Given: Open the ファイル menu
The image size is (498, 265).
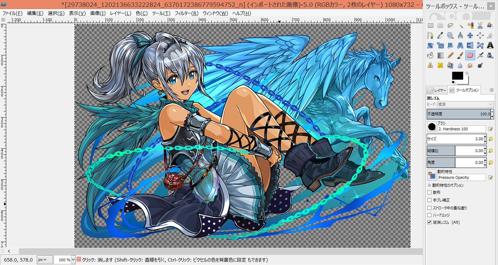Looking at the screenshot, I should click(12, 13).
